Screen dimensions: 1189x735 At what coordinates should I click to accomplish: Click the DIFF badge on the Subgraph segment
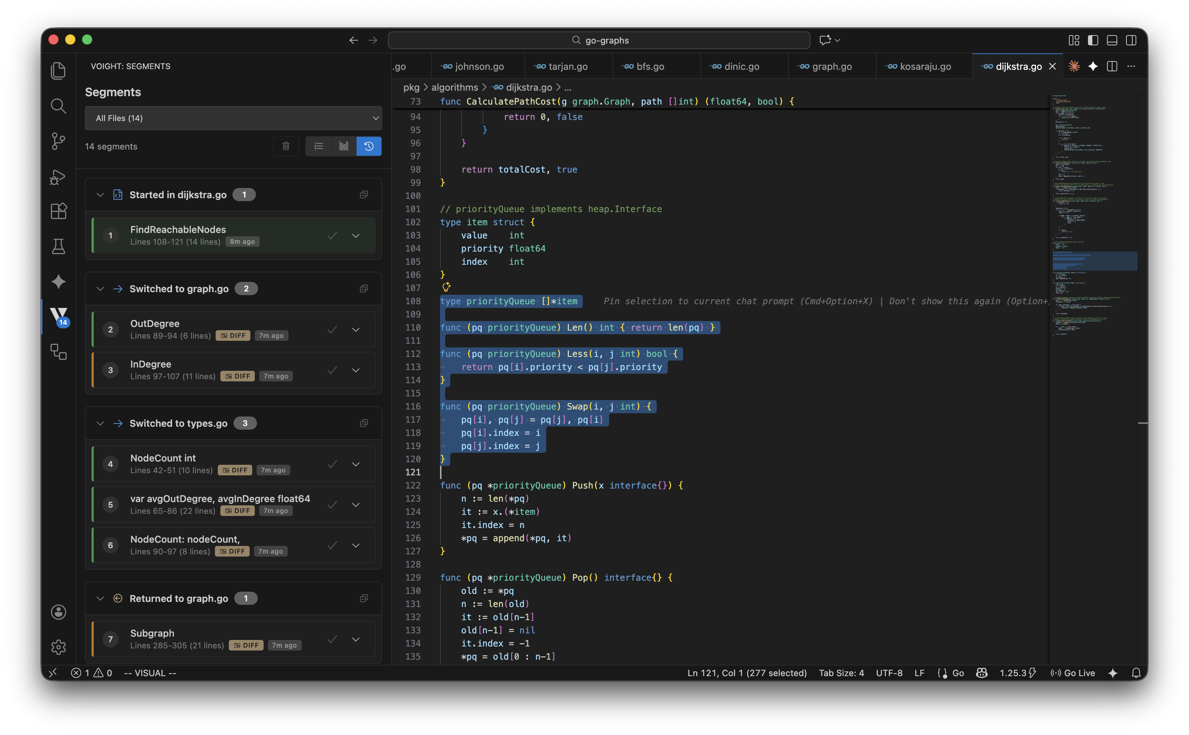(246, 645)
